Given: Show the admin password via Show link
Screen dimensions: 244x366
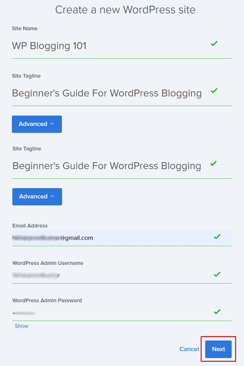Looking at the screenshot, I should 22,326.
